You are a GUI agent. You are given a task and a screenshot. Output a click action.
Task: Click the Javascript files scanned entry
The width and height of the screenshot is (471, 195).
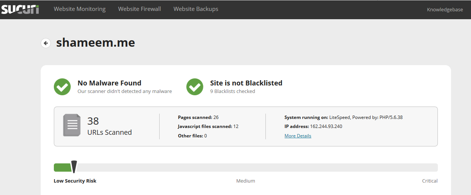click(x=208, y=126)
